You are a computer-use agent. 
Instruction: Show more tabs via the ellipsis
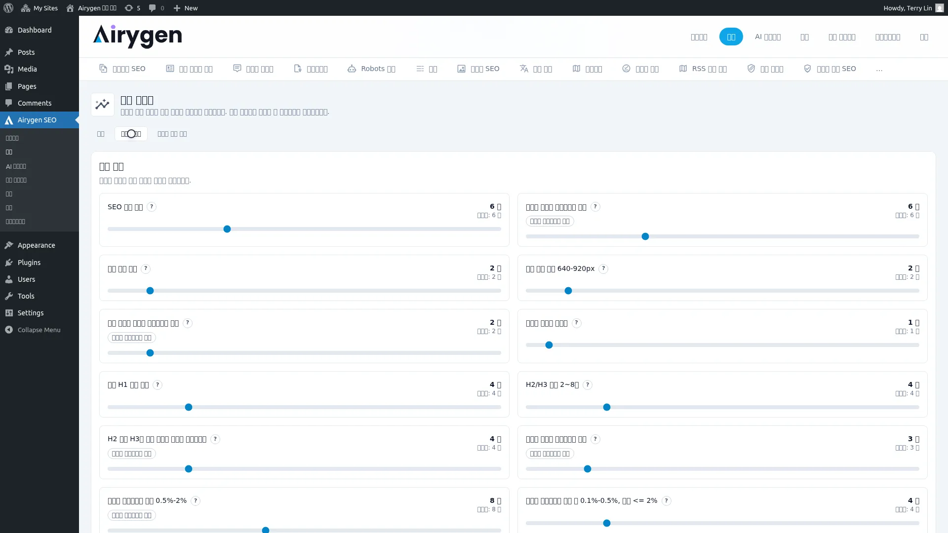(879, 69)
